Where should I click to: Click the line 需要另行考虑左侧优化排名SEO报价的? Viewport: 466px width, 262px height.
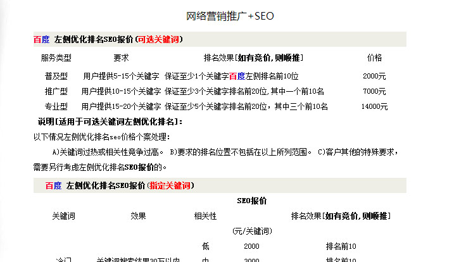coord(100,168)
